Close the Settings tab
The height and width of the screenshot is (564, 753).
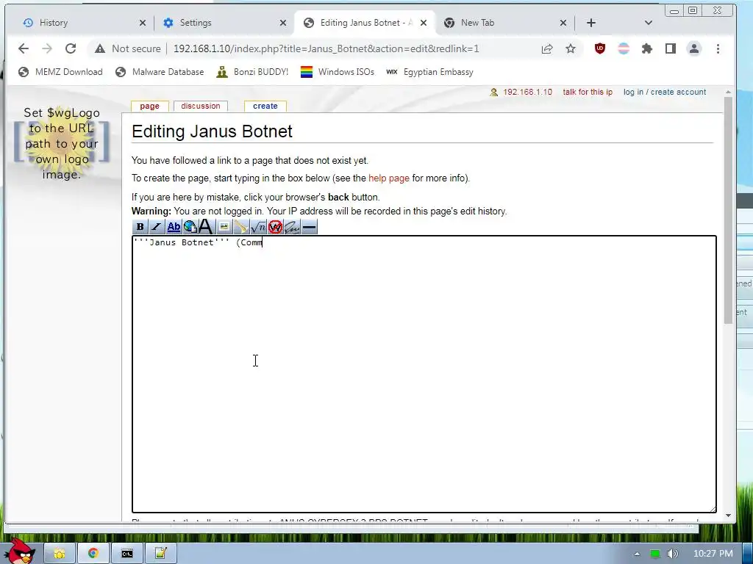(283, 23)
